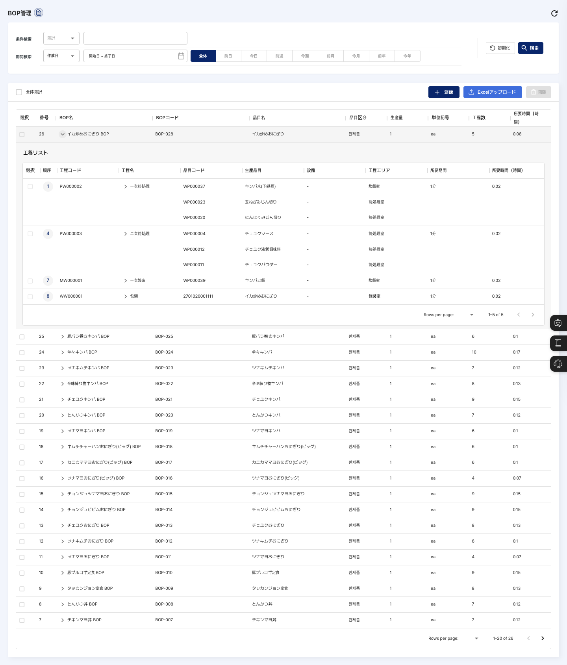Select checkbox for row 10 豚プルコギ定食 BOP
This screenshot has height=665, width=567.
coord(22,573)
